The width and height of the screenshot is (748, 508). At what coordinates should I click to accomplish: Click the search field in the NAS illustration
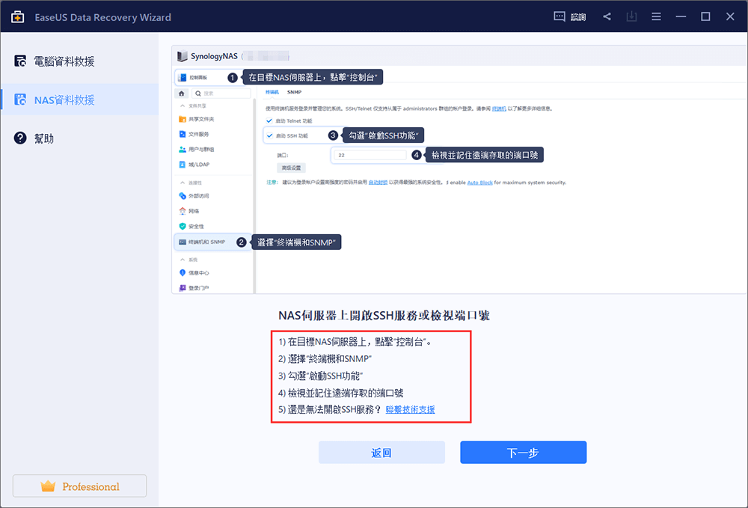(x=221, y=94)
